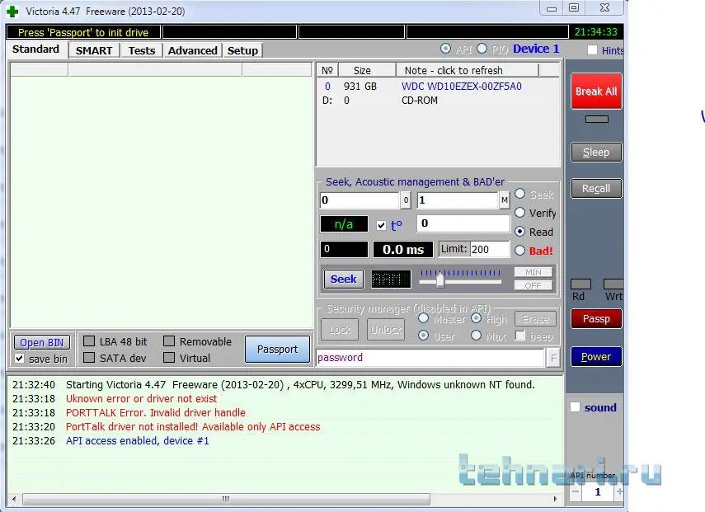The height and width of the screenshot is (512, 705).
Task: Toggle the LBA 48 bit checkbox
Action: (89, 341)
